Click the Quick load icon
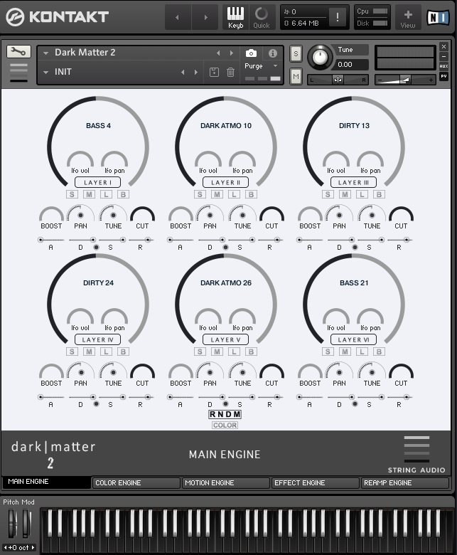The height and width of the screenshot is (555, 457). click(x=261, y=17)
